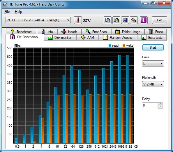Open the Drive letter dropdown
The width and height of the screenshot is (173, 152).
(x=153, y=63)
